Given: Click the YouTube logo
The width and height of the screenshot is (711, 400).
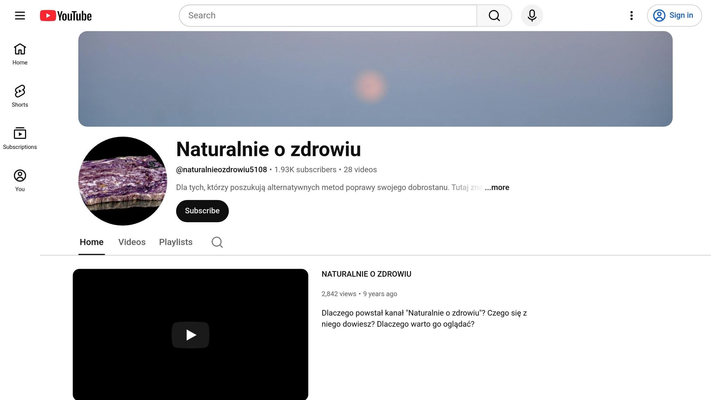Looking at the screenshot, I should click(x=66, y=16).
